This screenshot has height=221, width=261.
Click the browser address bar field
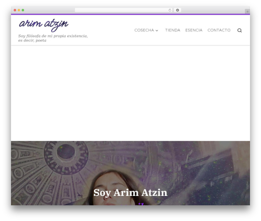click(124, 10)
